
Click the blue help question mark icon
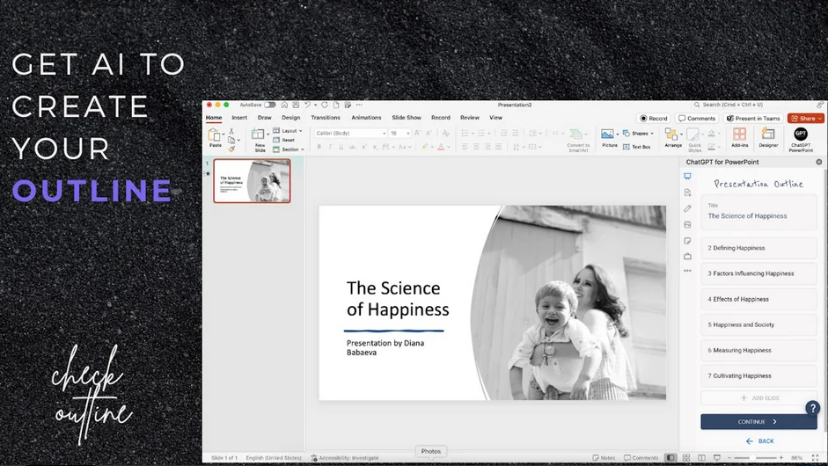[812, 407]
